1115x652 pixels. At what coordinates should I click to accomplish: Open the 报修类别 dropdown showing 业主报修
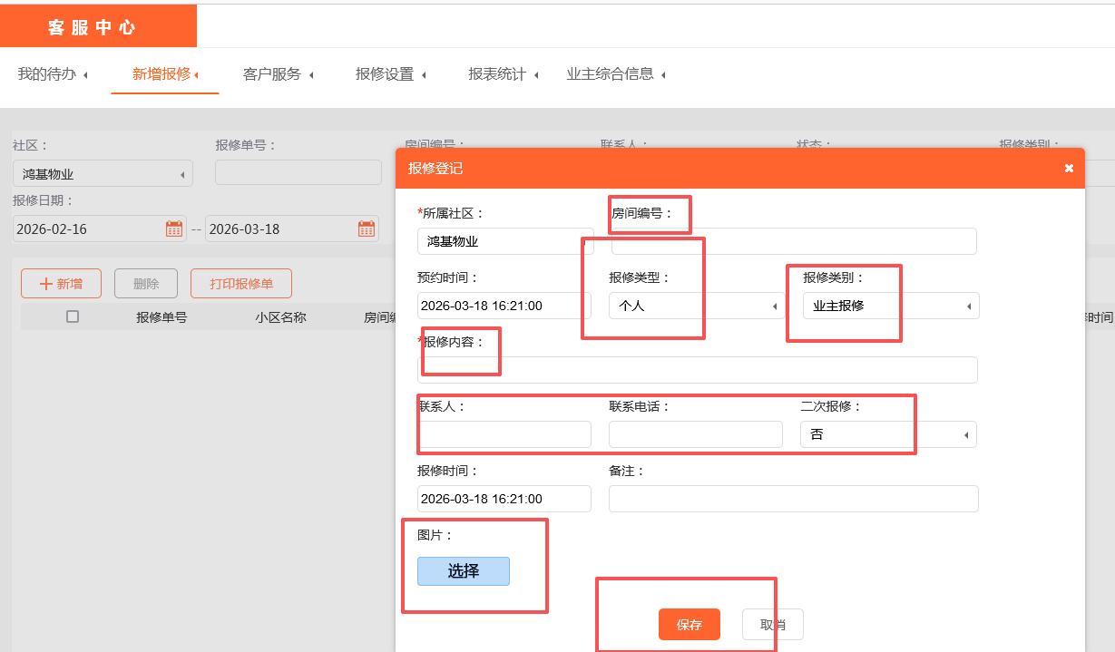click(x=890, y=307)
